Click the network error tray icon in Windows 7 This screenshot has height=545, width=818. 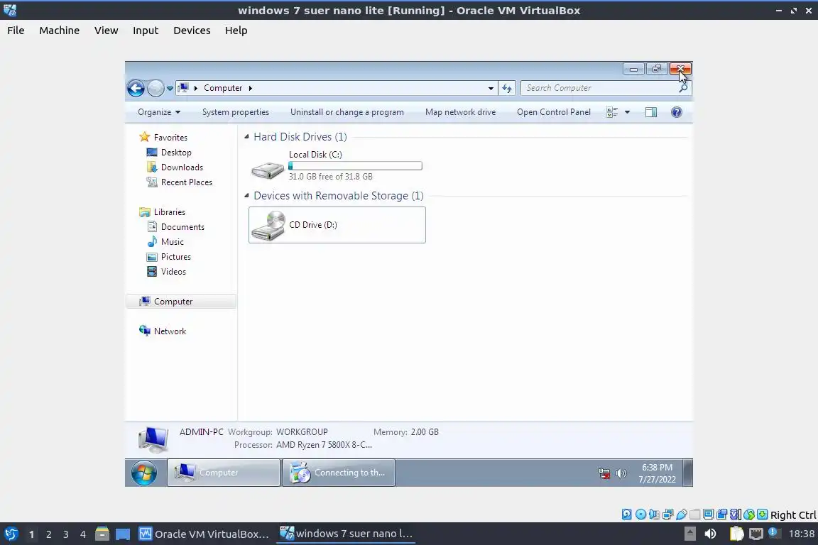[x=604, y=473]
